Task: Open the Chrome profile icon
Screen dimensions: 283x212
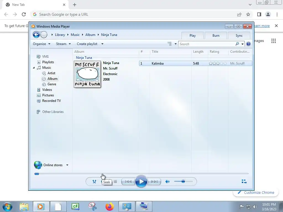Action: click(268, 14)
